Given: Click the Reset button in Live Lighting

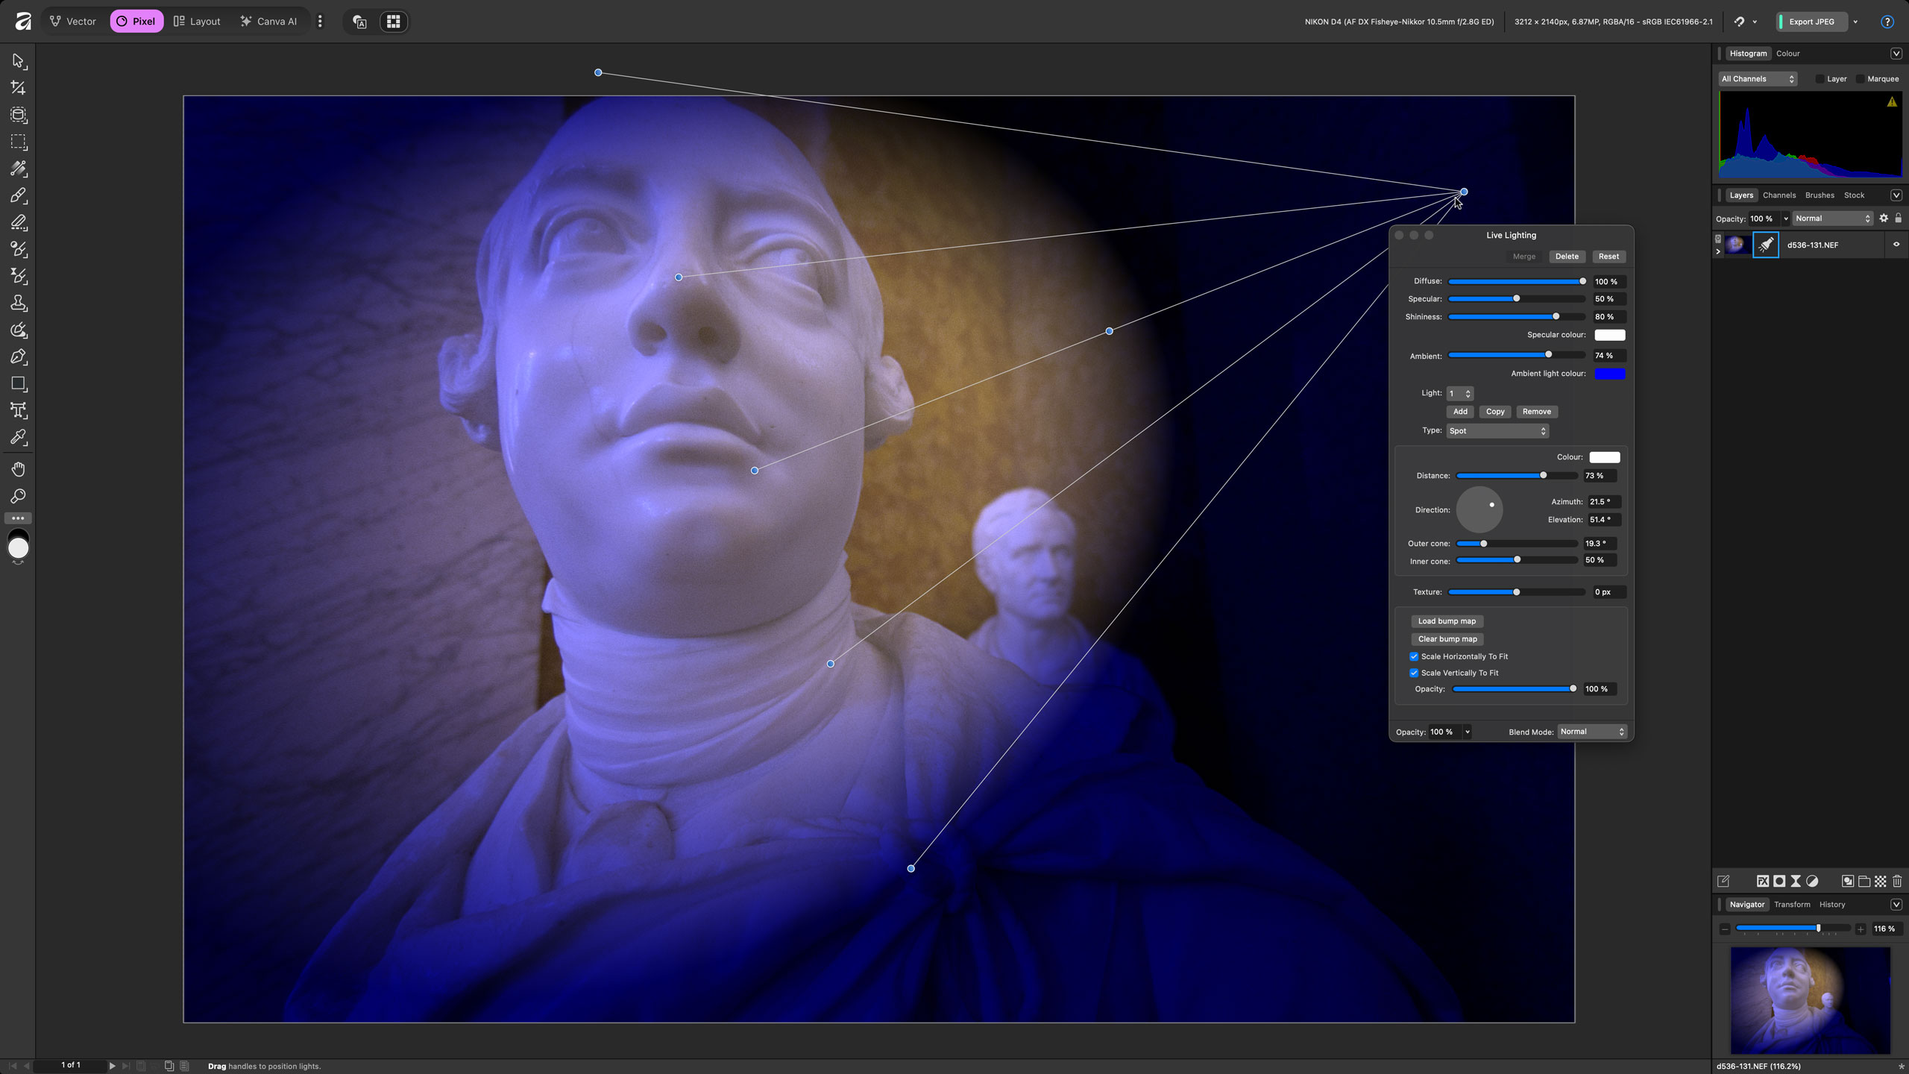Looking at the screenshot, I should tap(1608, 257).
